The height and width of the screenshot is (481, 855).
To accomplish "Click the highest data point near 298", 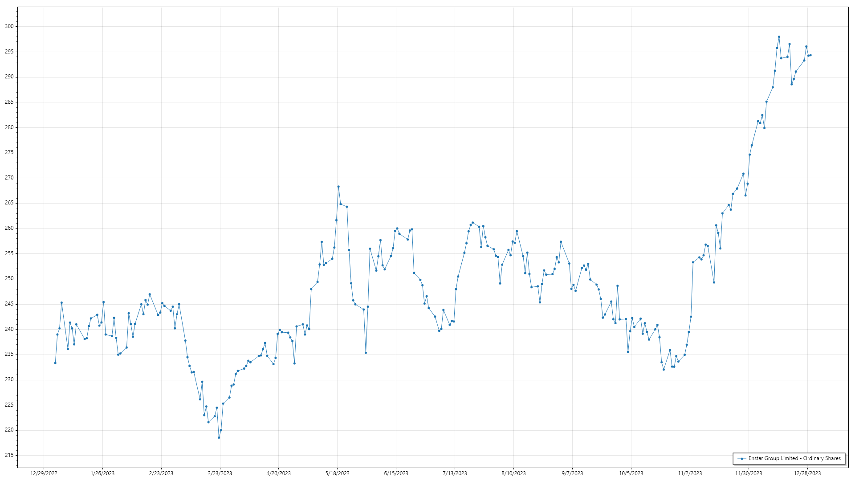I will click(x=779, y=37).
